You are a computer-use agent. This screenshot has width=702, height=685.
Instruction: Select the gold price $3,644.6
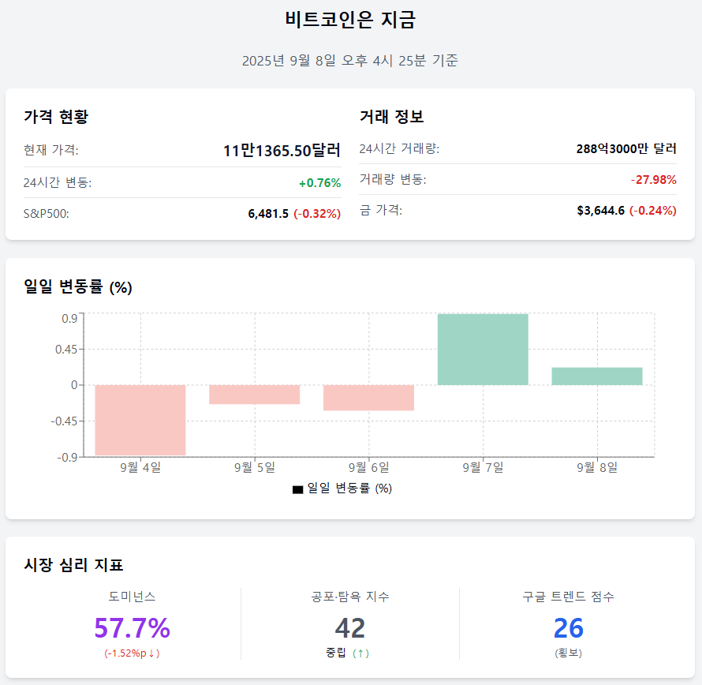point(601,211)
